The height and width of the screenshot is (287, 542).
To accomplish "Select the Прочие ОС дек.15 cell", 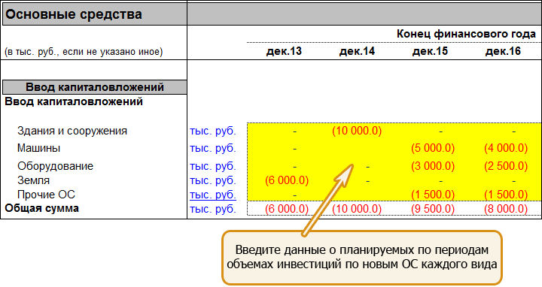I will [x=433, y=195].
